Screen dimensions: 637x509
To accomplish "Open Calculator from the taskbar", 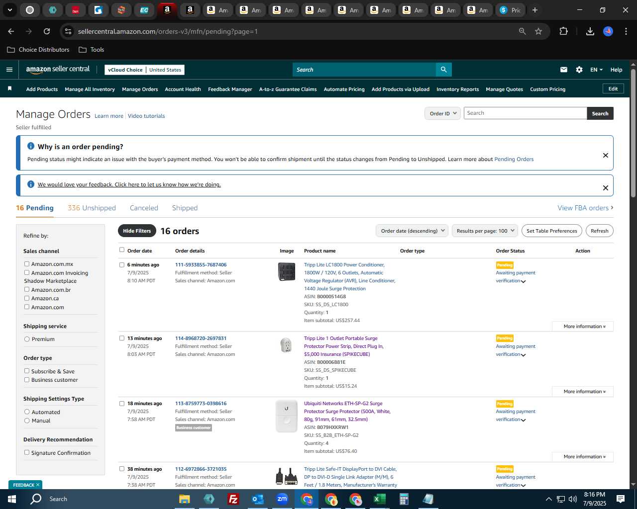I will click(x=404, y=499).
